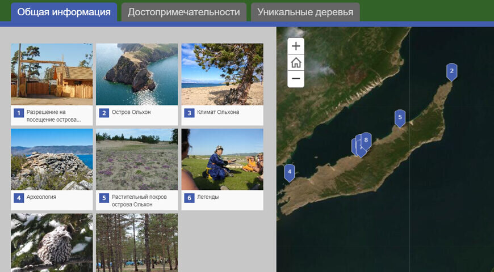Open the pine on beach photo thumbnail
494x272 pixels.
pos(222,74)
